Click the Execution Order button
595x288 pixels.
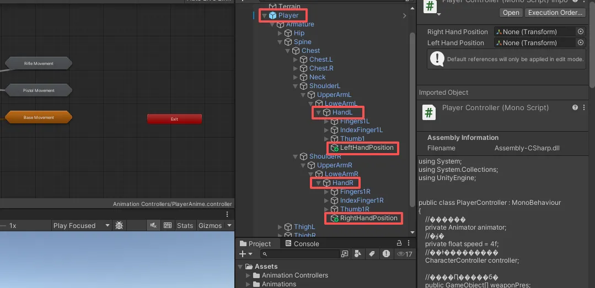click(555, 13)
